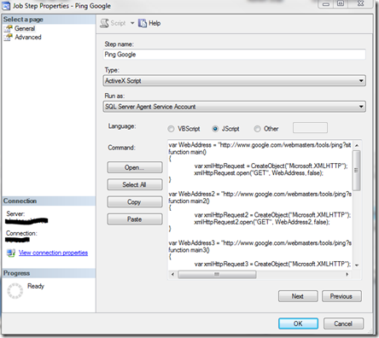
Task: Open the Script toolbar button
Action: coord(113,23)
